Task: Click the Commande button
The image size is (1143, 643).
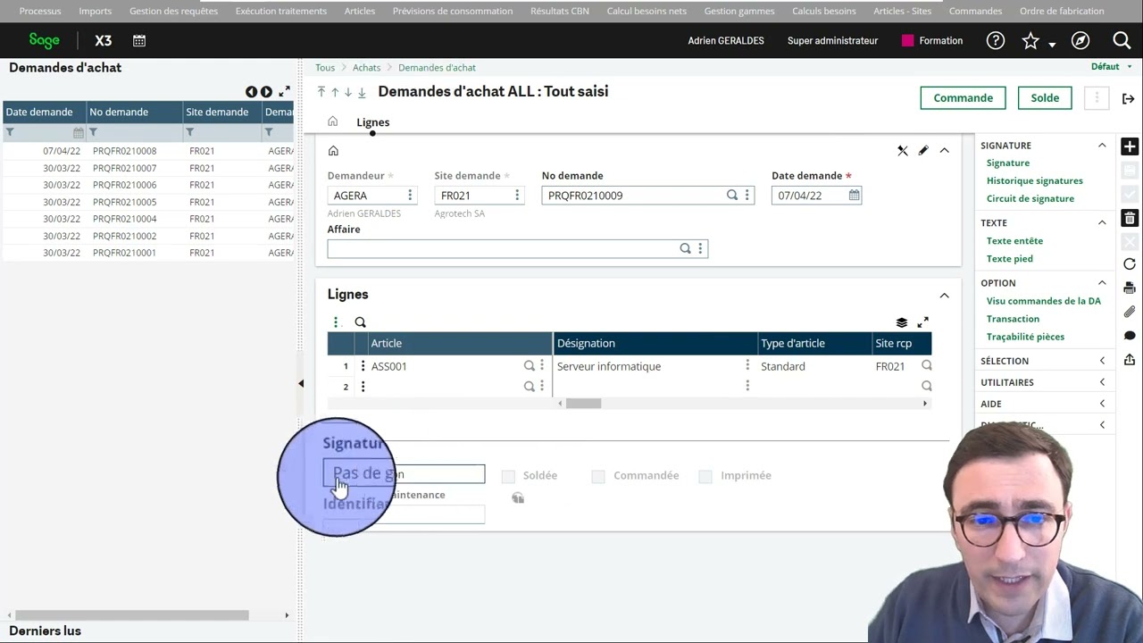Action: click(963, 98)
